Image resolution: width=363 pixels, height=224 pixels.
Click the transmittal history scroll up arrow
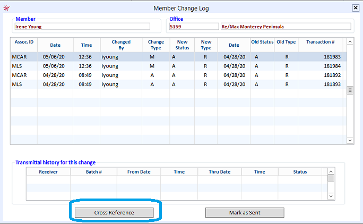[331, 171]
